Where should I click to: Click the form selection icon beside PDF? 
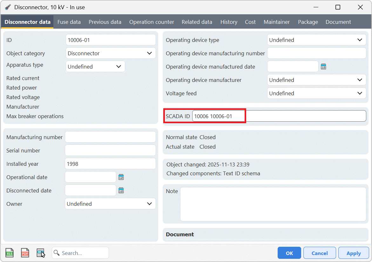41,253
